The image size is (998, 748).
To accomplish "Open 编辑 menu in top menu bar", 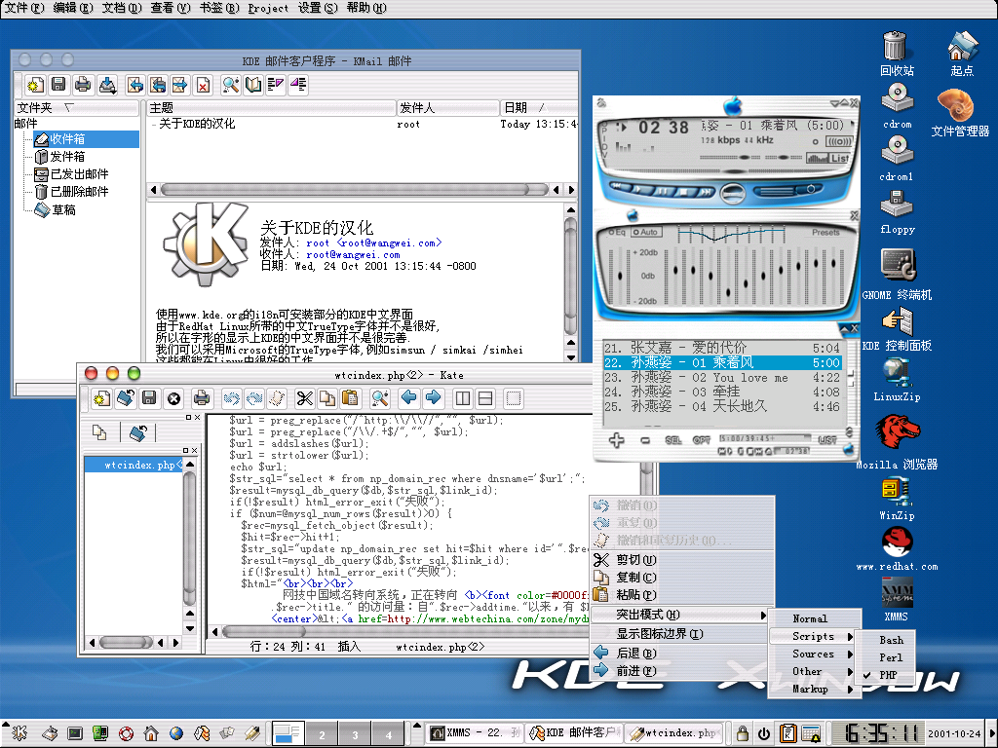I will (72, 8).
